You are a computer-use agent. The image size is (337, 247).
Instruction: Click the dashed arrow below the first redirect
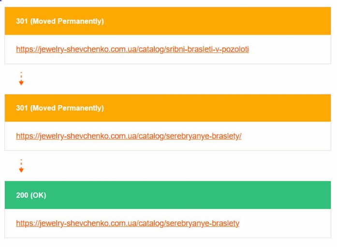21,79
